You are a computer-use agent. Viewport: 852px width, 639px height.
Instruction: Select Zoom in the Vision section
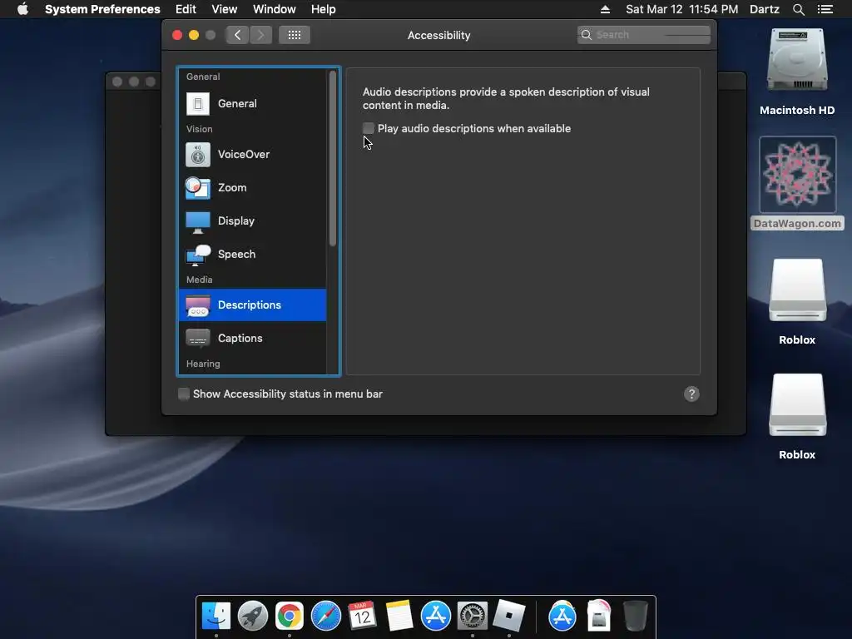pos(253,187)
